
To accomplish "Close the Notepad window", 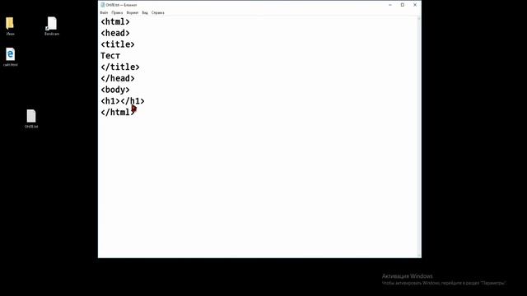I will pos(415,5).
